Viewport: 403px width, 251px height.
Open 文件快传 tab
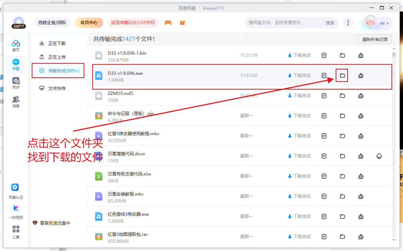click(53, 88)
